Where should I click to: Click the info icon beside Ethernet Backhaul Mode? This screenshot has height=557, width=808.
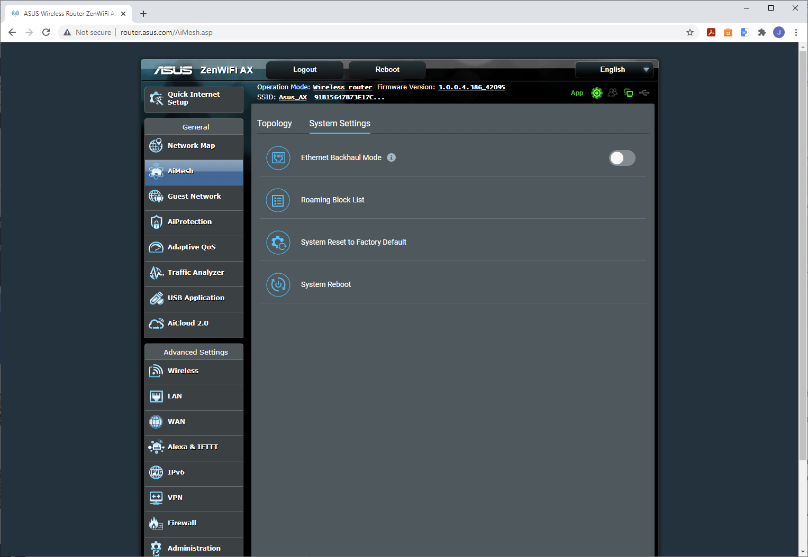392,157
